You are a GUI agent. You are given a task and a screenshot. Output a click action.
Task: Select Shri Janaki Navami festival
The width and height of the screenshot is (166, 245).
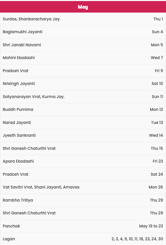click(x=83, y=45)
